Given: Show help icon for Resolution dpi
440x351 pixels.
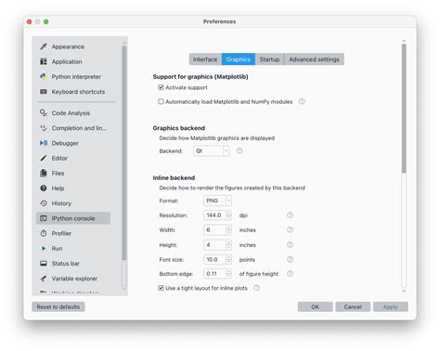Looking at the screenshot, I should pos(290,214).
